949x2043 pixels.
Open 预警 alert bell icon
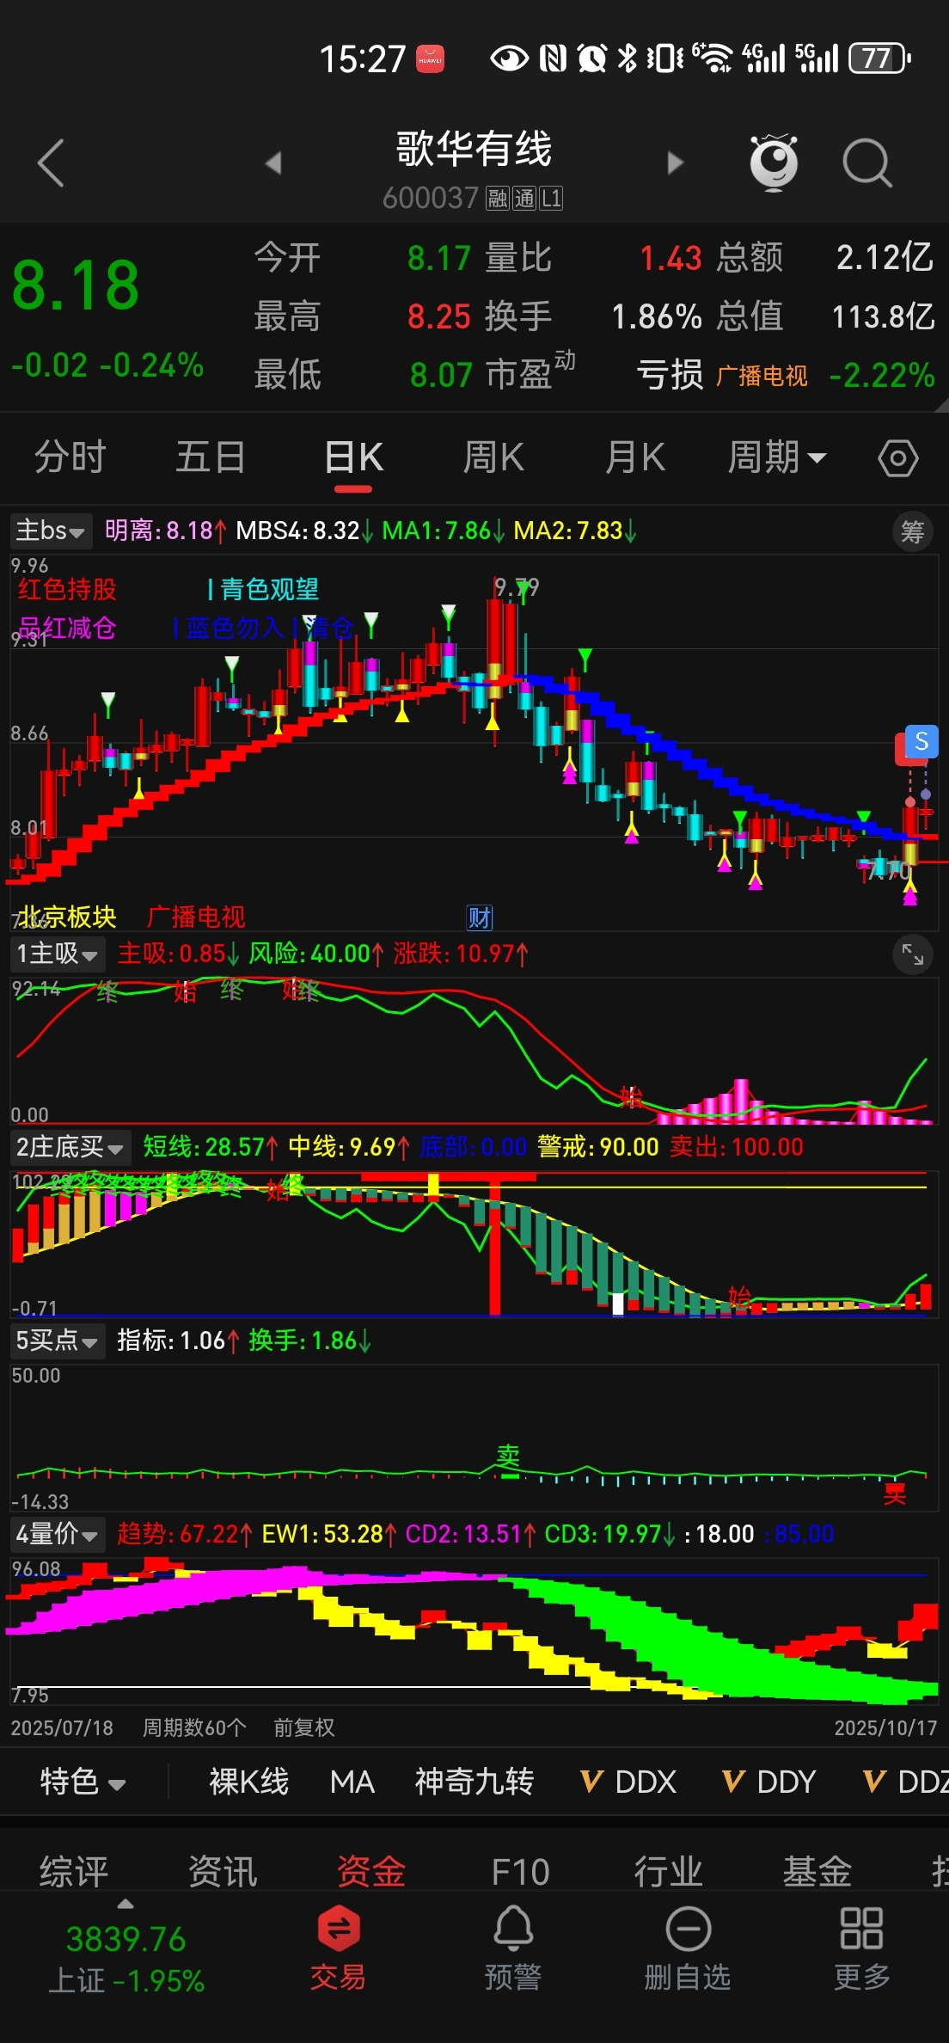tap(513, 1948)
